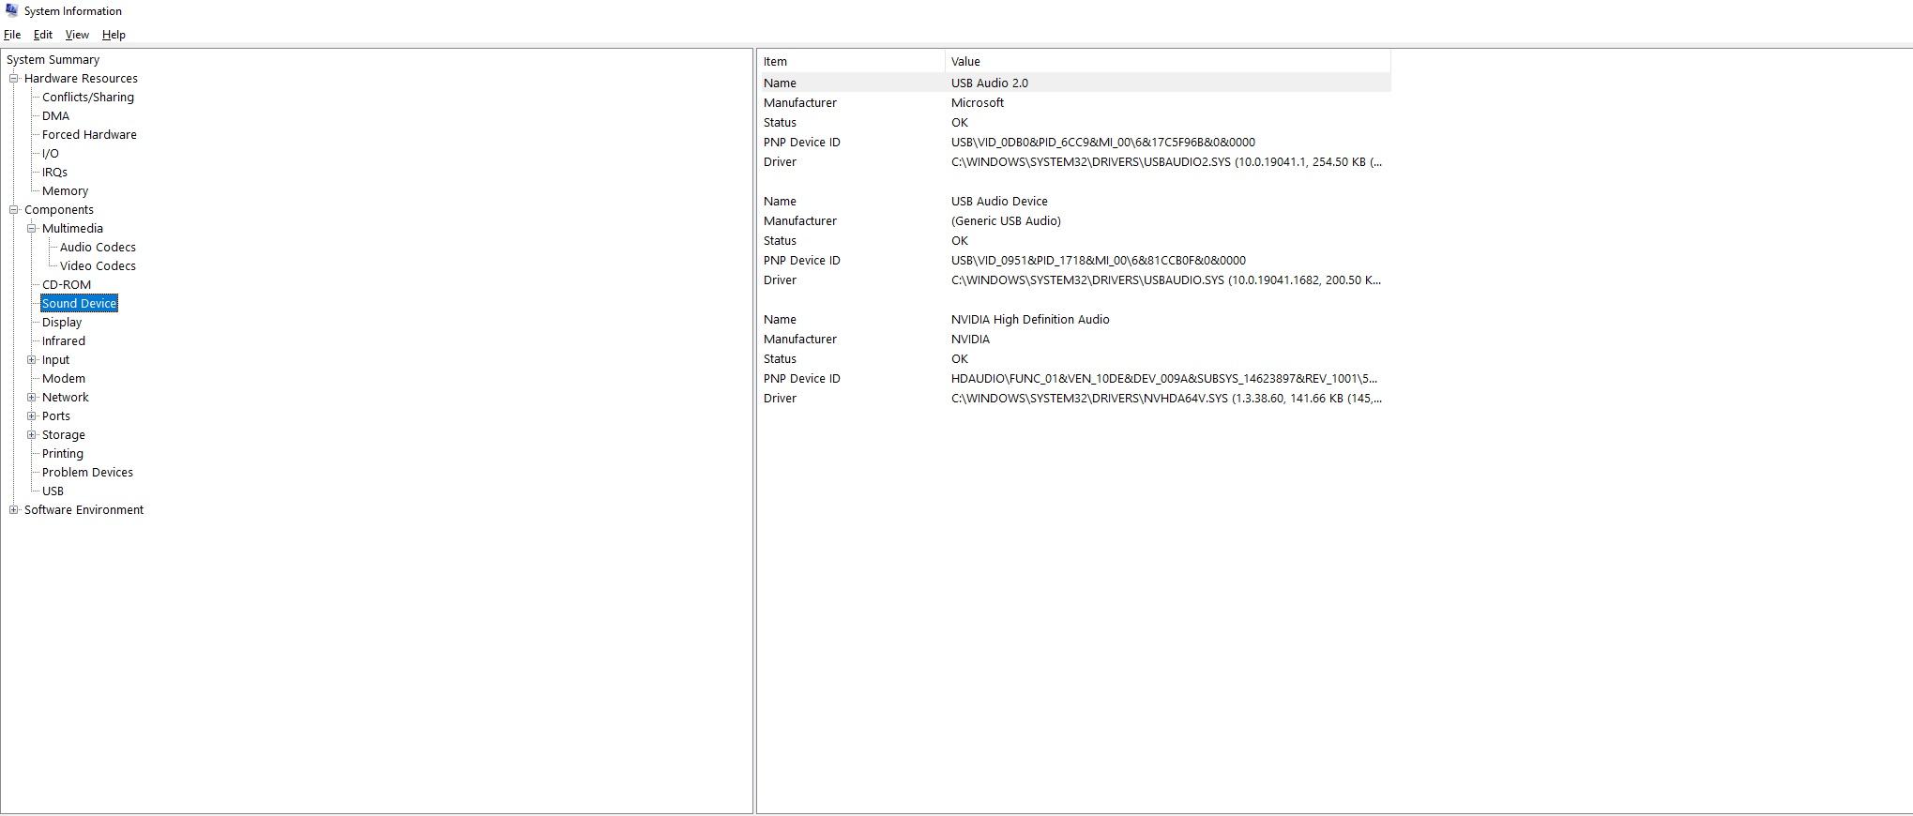Select the IRQs tree item
Viewport: 1913px width, 816px height.
pos(54,173)
